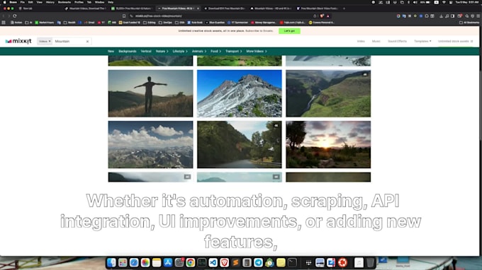This screenshot has width=482, height=270.
Task: Expand the Animals category
Action: [199, 51]
